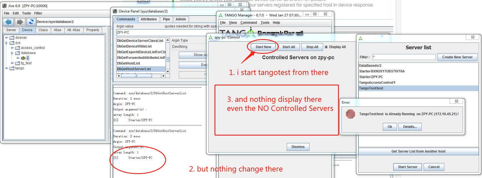Click the Stop All button

312,47
